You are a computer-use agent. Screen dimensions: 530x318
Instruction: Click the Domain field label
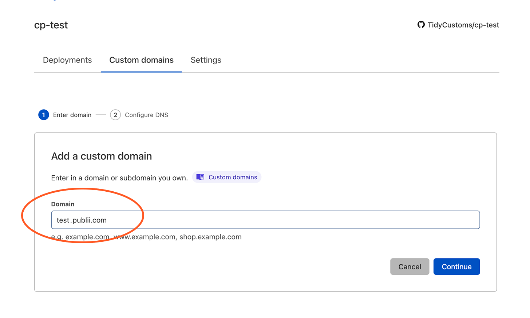point(63,204)
